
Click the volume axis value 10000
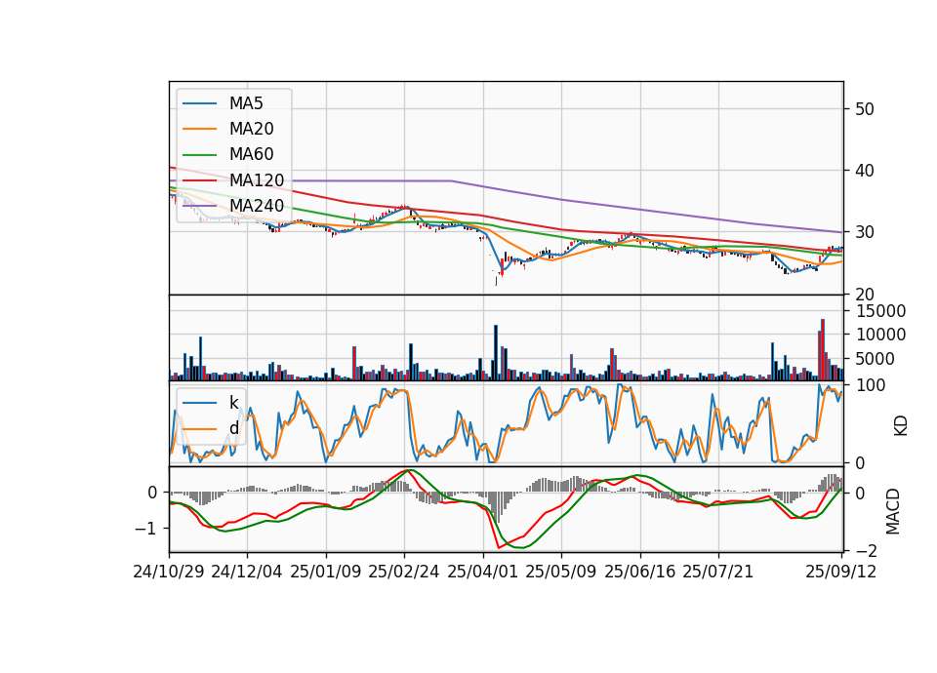pyautogui.click(x=880, y=335)
